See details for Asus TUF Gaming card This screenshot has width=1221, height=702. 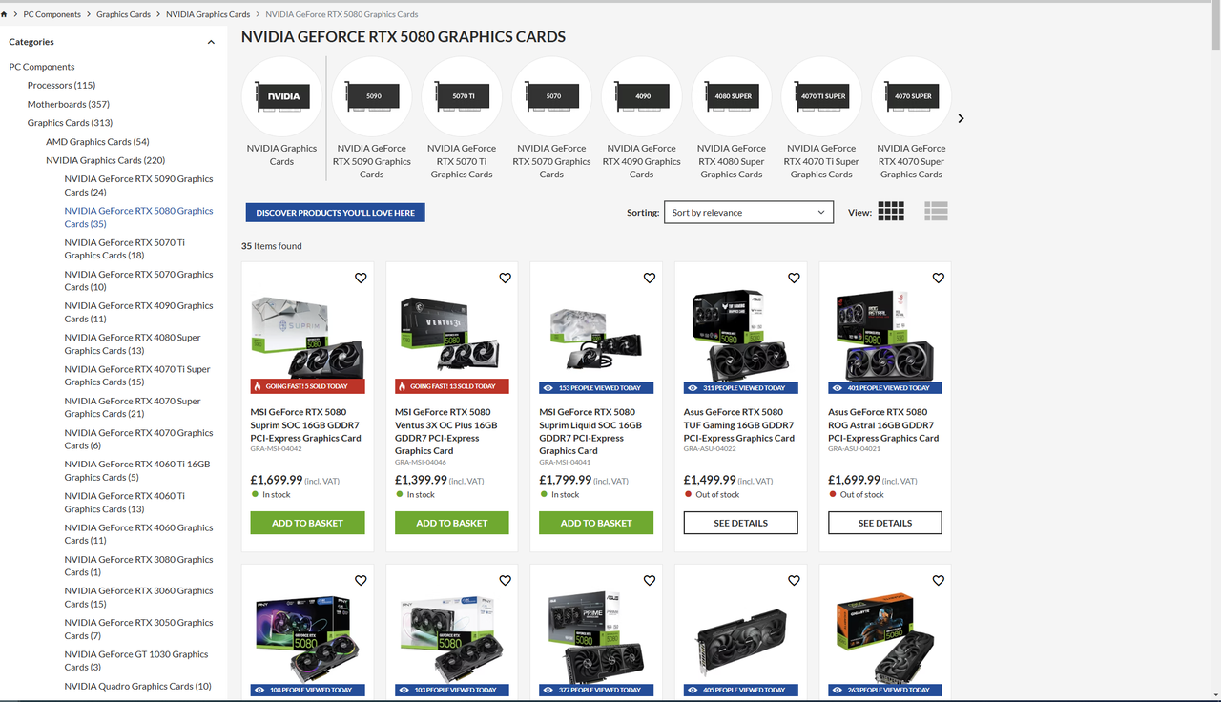pos(740,523)
